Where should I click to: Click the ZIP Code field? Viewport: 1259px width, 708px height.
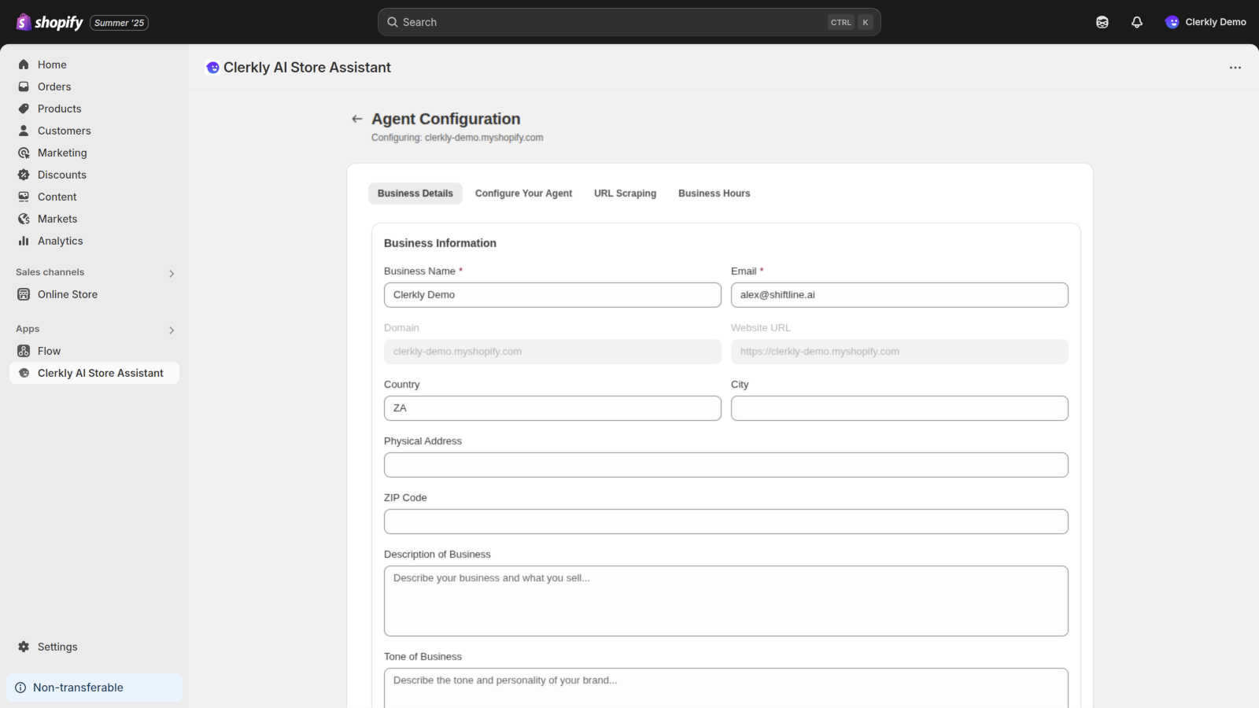(x=726, y=522)
